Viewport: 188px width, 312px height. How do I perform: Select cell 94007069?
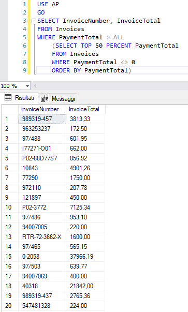click(x=42, y=276)
